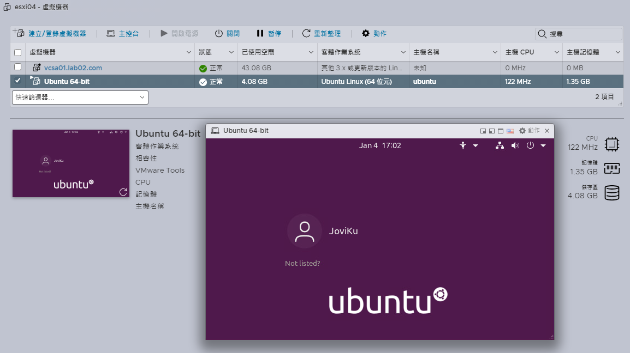Expand the 已使用空間 column header chevron

[311, 52]
